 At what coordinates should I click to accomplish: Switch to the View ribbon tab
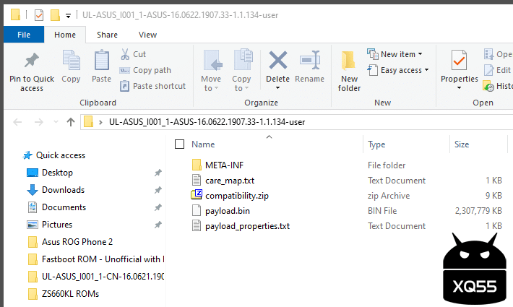[147, 34]
